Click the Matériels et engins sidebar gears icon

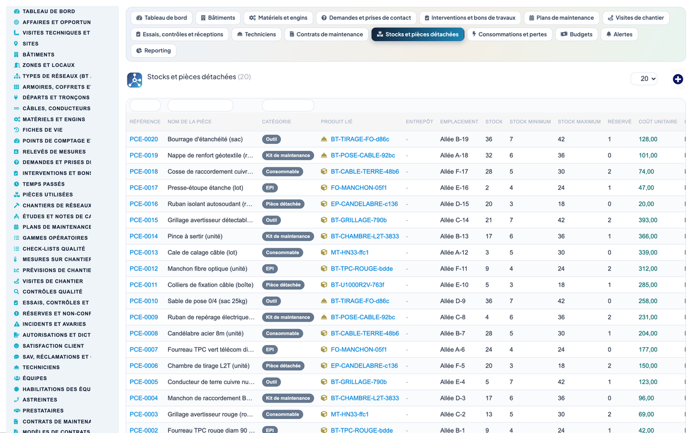tap(16, 119)
